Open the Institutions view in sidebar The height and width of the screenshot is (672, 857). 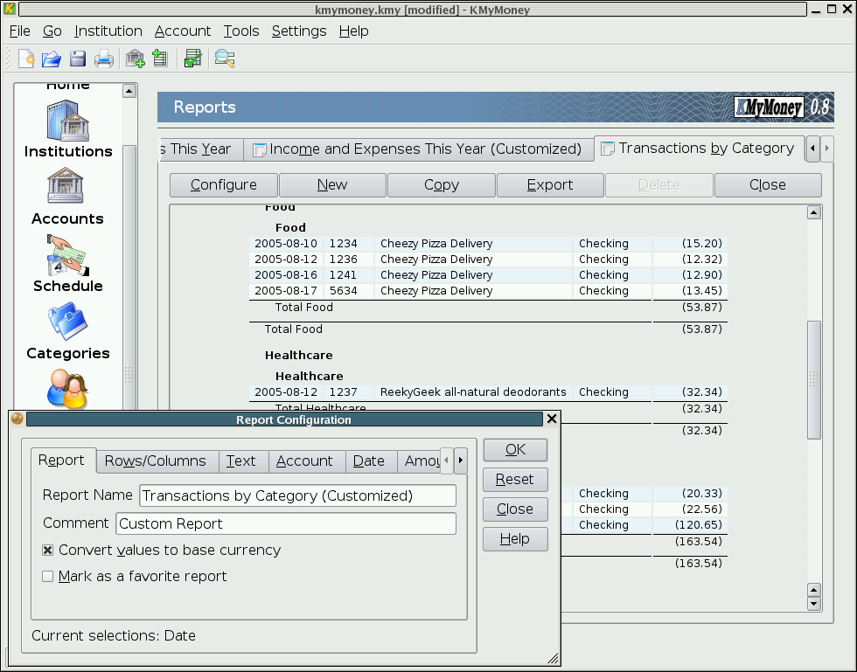(x=68, y=129)
